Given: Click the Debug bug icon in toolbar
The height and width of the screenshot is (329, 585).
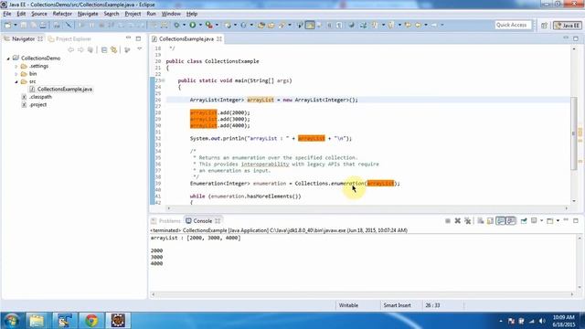Looking at the screenshot, I should (176, 25).
